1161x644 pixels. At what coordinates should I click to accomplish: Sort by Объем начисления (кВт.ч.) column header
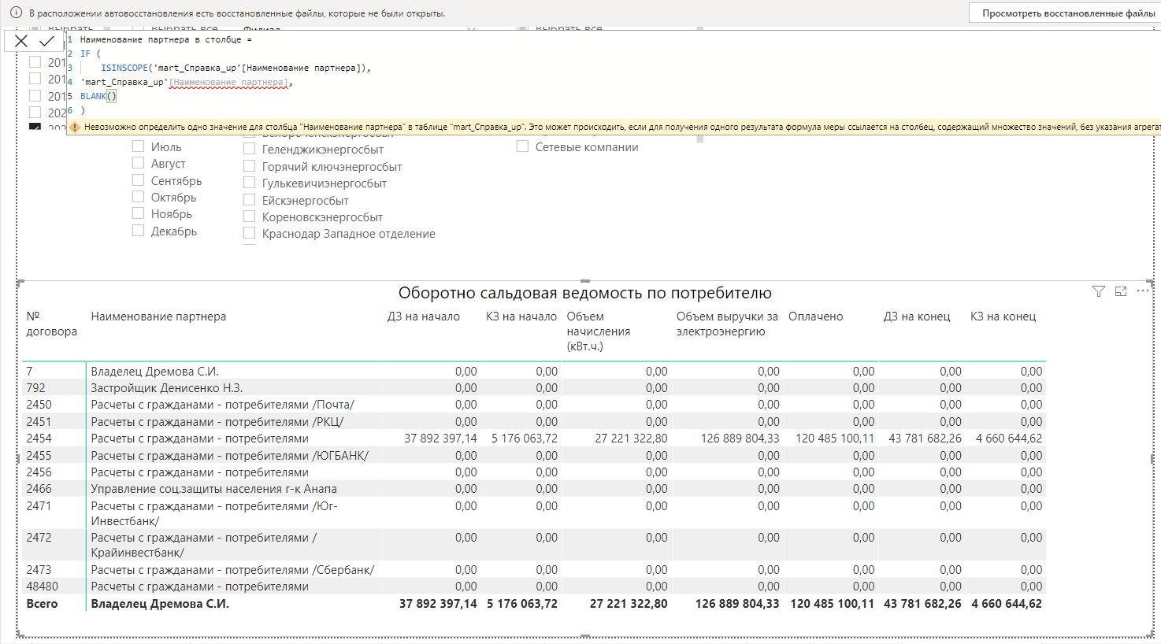point(599,331)
